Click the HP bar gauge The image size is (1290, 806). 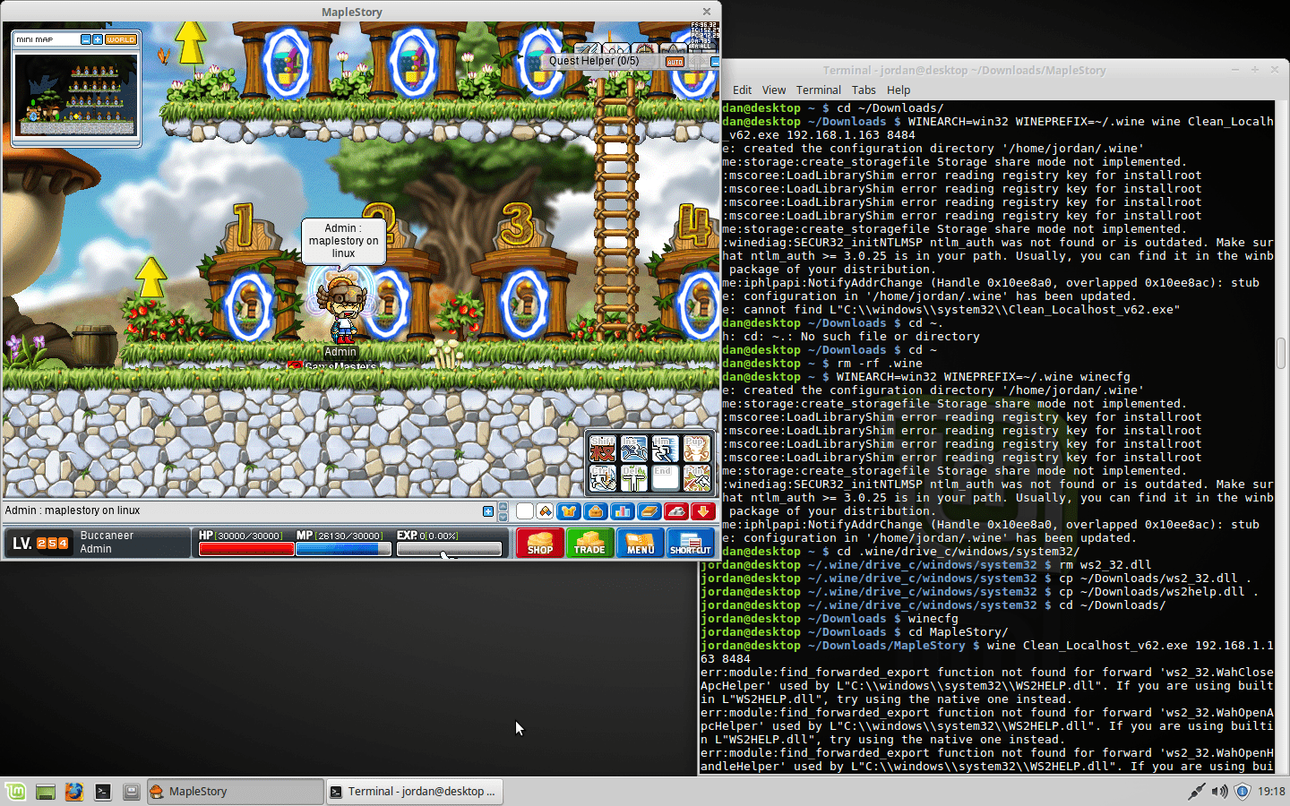click(246, 549)
